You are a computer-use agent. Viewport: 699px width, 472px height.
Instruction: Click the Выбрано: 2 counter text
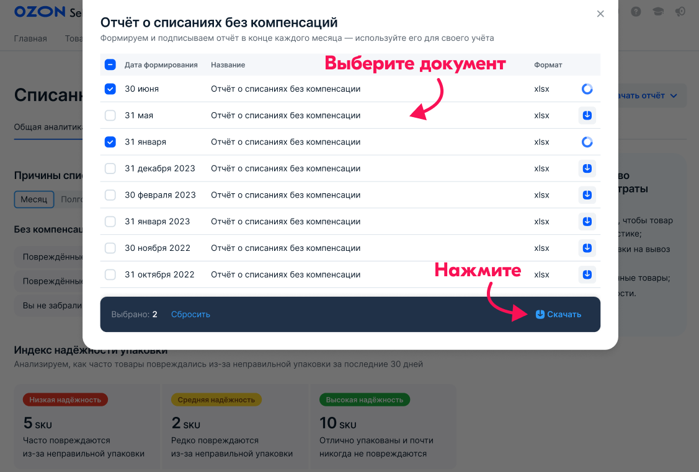coord(134,315)
